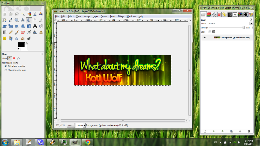The width and height of the screenshot is (260, 146).
Task: Delete layer trash button
Action: tap(249, 131)
